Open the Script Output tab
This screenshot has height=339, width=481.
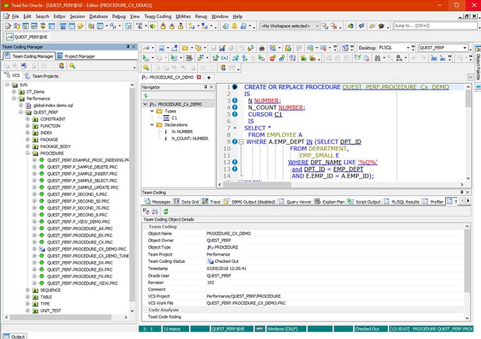click(x=364, y=202)
